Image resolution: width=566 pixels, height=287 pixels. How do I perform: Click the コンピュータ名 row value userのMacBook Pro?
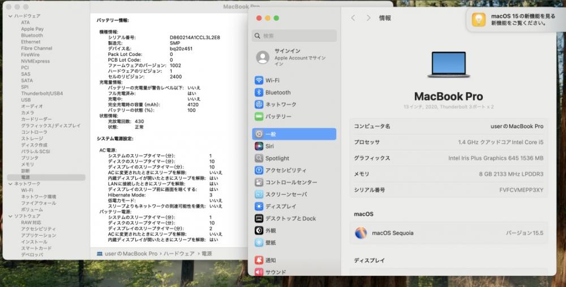tap(517, 127)
